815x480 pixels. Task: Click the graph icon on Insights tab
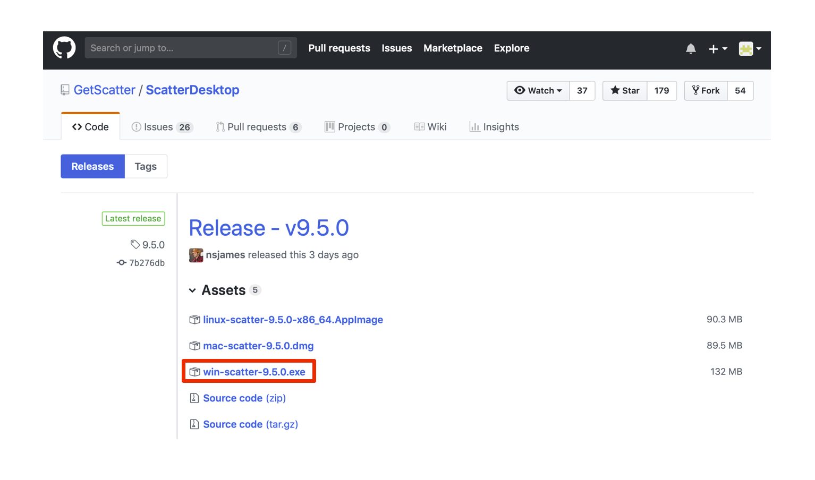[x=474, y=127]
